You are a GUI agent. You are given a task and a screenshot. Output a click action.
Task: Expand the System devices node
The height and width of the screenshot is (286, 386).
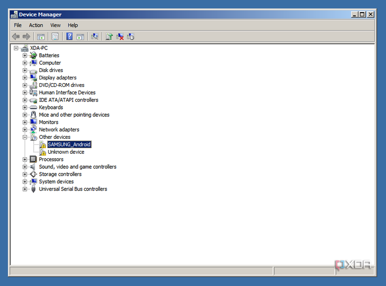tap(25, 182)
